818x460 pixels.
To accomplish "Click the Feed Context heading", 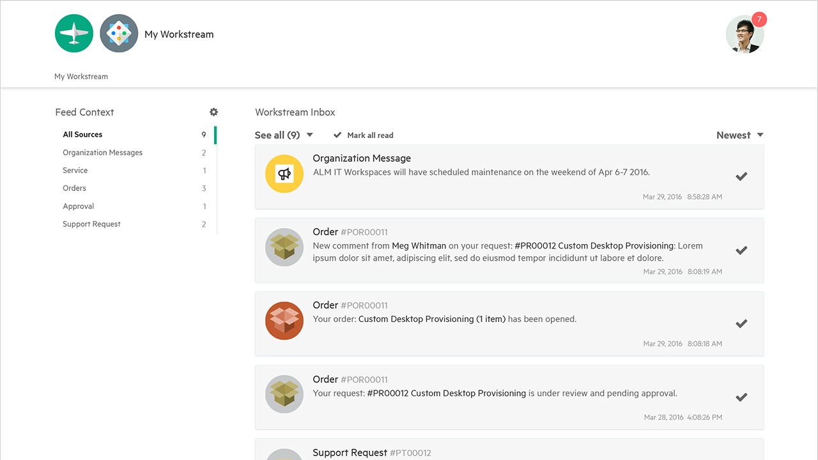I will pyautogui.click(x=84, y=112).
